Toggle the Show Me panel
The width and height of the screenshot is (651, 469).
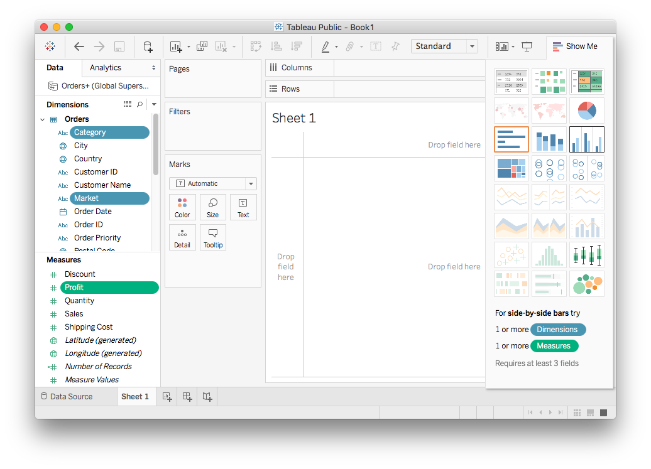point(573,46)
